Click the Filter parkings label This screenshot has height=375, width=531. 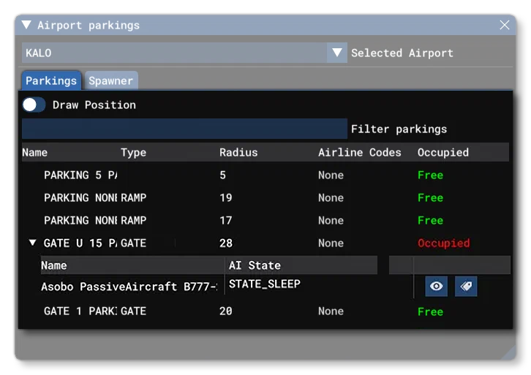399,129
